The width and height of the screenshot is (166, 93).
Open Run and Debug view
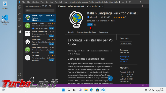[20, 25]
